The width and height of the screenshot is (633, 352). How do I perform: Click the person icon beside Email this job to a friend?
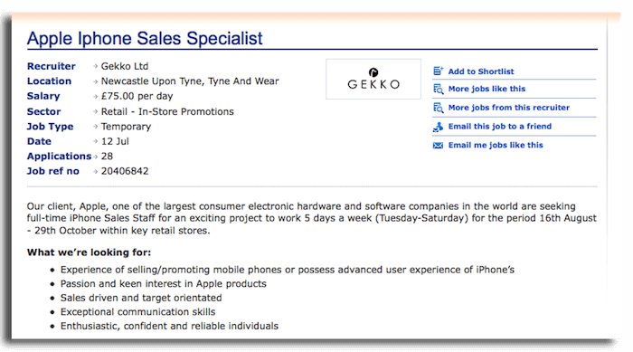(438, 127)
